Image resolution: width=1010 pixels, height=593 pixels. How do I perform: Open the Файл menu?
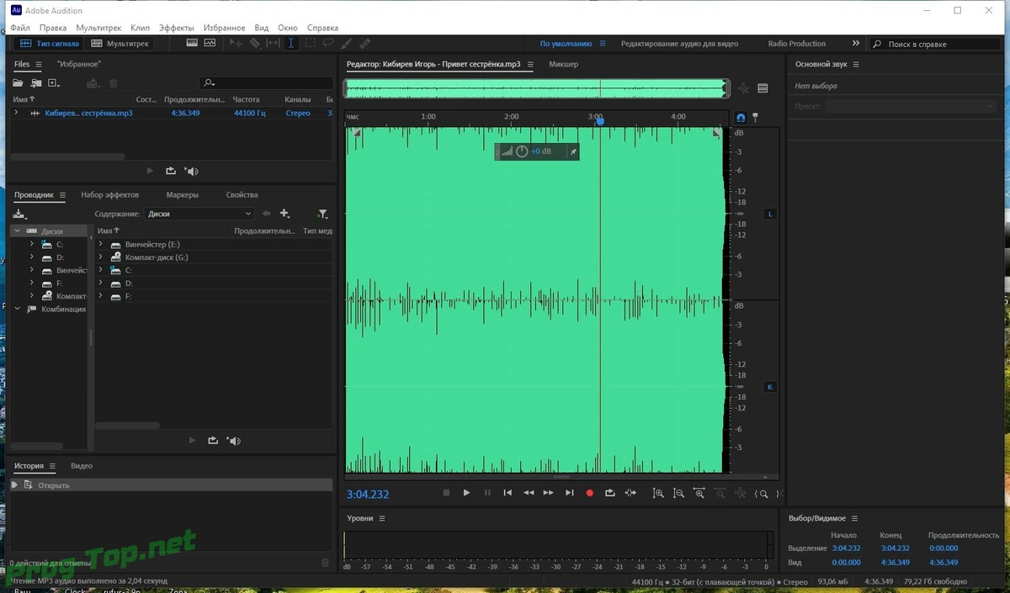20,28
